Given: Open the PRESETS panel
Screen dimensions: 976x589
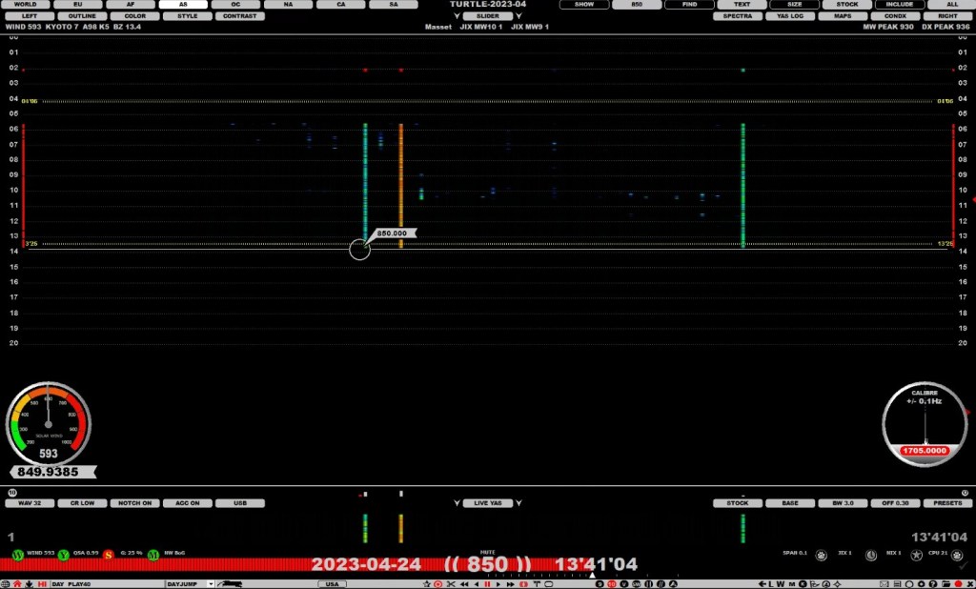Looking at the screenshot, I should tap(948, 502).
